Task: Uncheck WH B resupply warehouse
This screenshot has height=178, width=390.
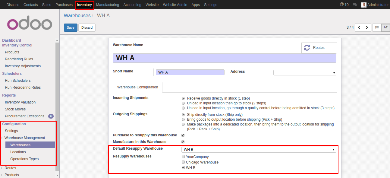Action: [x=183, y=168]
